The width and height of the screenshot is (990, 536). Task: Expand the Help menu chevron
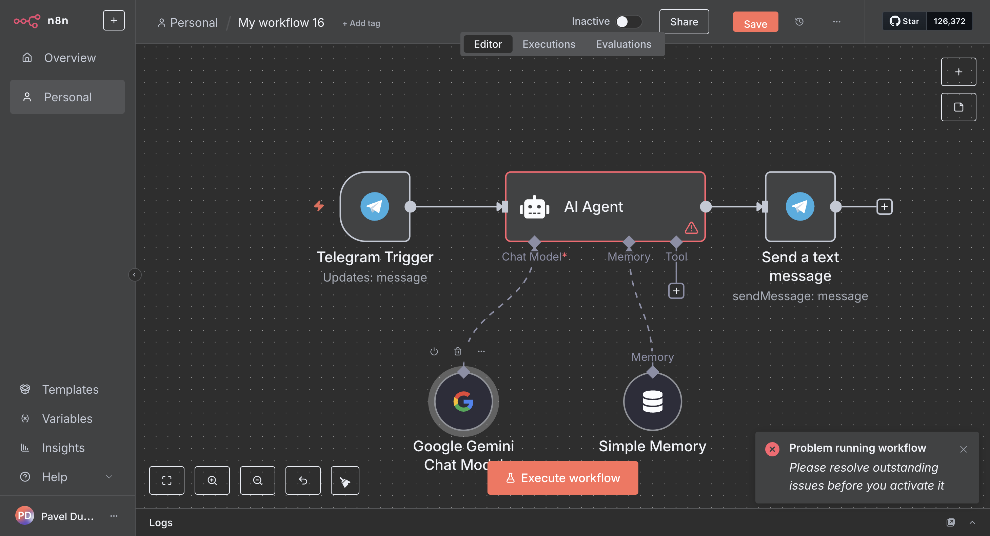(x=109, y=477)
